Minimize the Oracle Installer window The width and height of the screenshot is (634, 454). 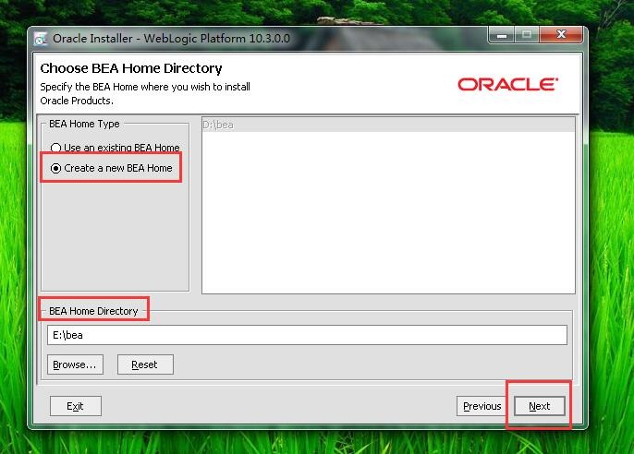[x=501, y=35]
